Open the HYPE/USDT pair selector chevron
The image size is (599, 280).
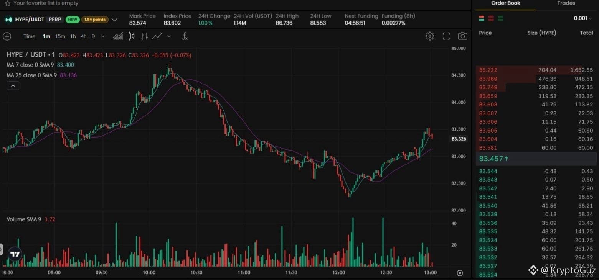[114, 20]
